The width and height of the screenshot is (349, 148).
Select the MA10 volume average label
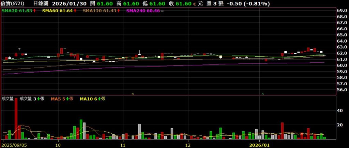(x=90, y=99)
